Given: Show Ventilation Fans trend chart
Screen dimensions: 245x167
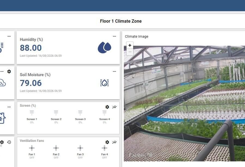Looking at the screenshot, I should tap(114, 142).
